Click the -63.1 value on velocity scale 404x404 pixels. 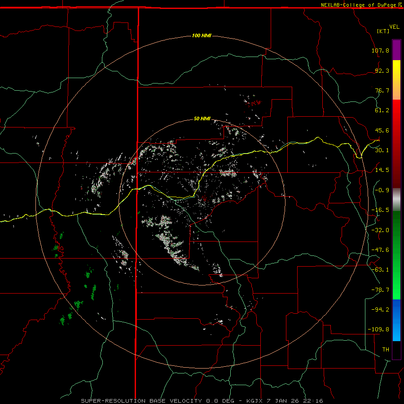pos(380,270)
